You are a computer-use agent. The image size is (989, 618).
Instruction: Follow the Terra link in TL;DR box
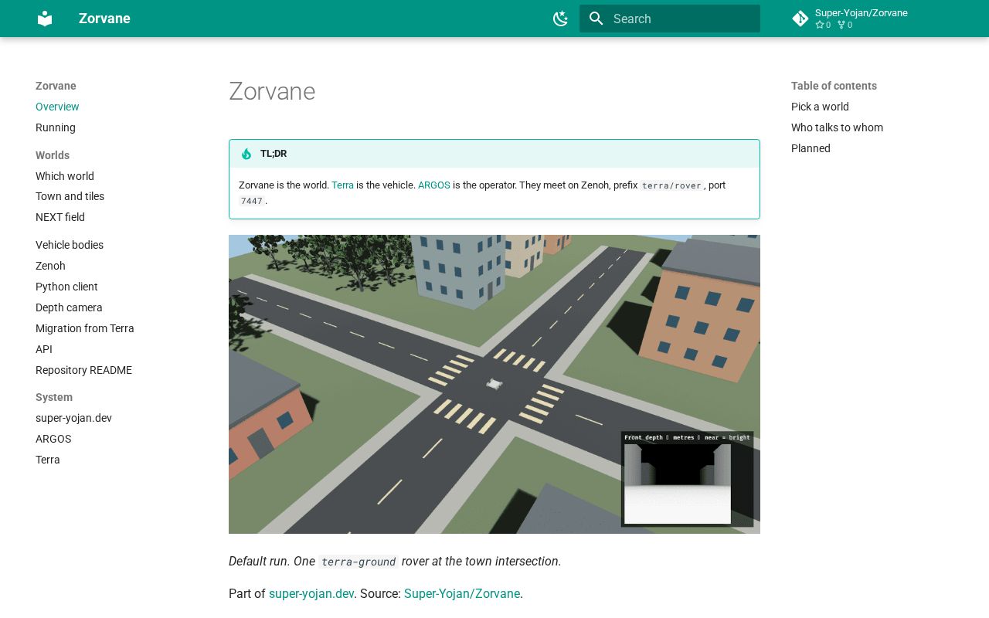coord(342,185)
